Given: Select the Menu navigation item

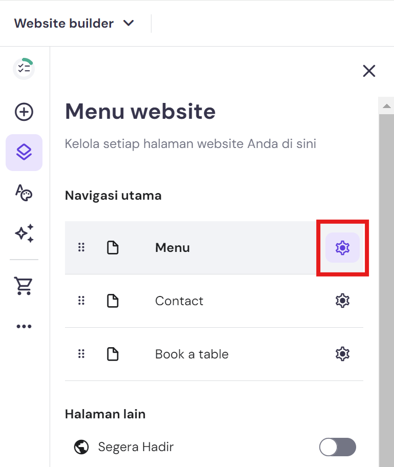Looking at the screenshot, I should click(172, 247).
